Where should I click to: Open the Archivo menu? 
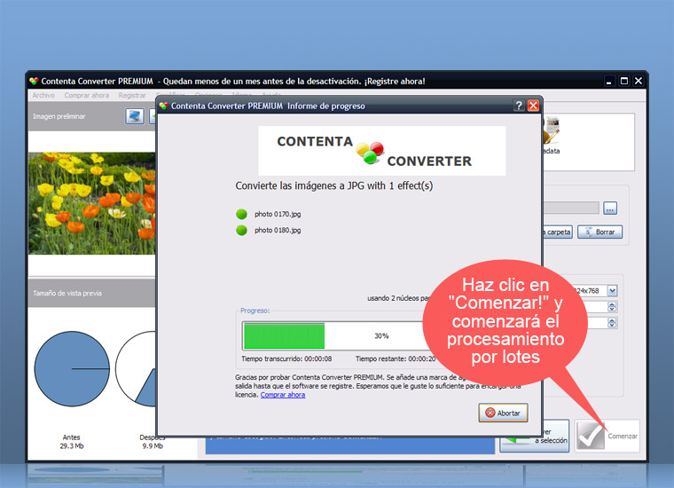tap(43, 96)
